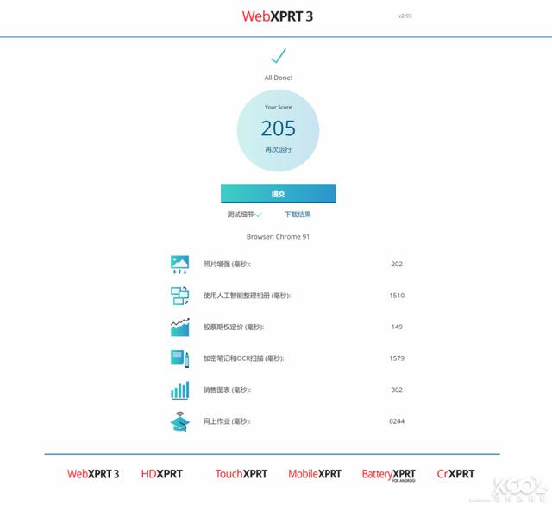Click the score 205 circle
This screenshot has width=552, height=505.
coord(278,130)
